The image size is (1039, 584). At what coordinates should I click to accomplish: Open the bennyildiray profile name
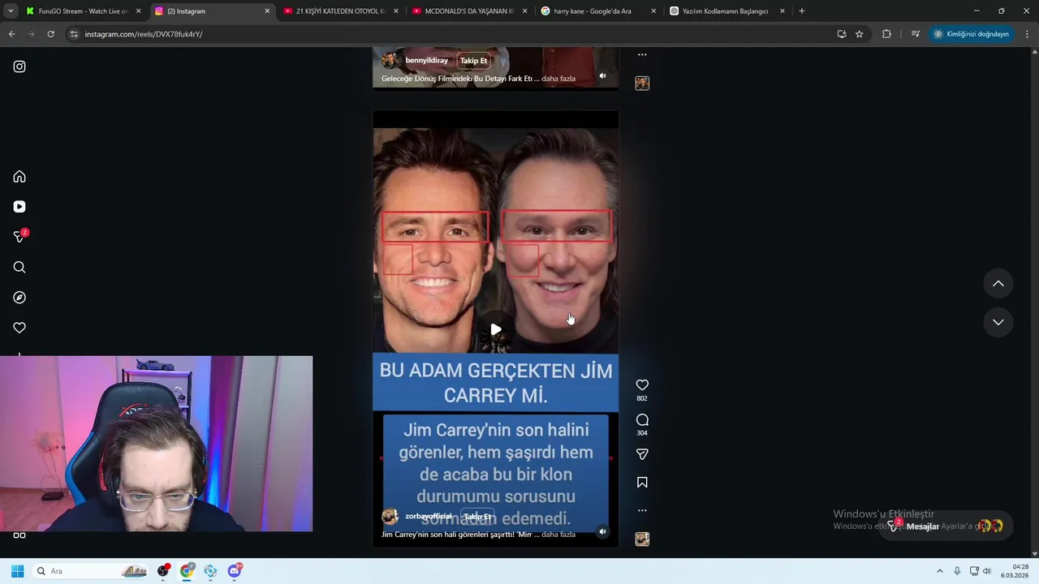click(426, 61)
